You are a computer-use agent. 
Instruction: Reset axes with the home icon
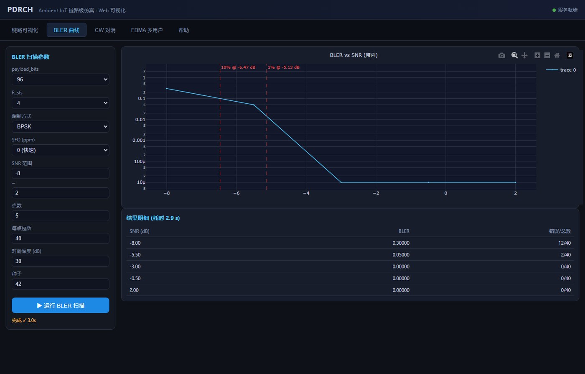557,55
